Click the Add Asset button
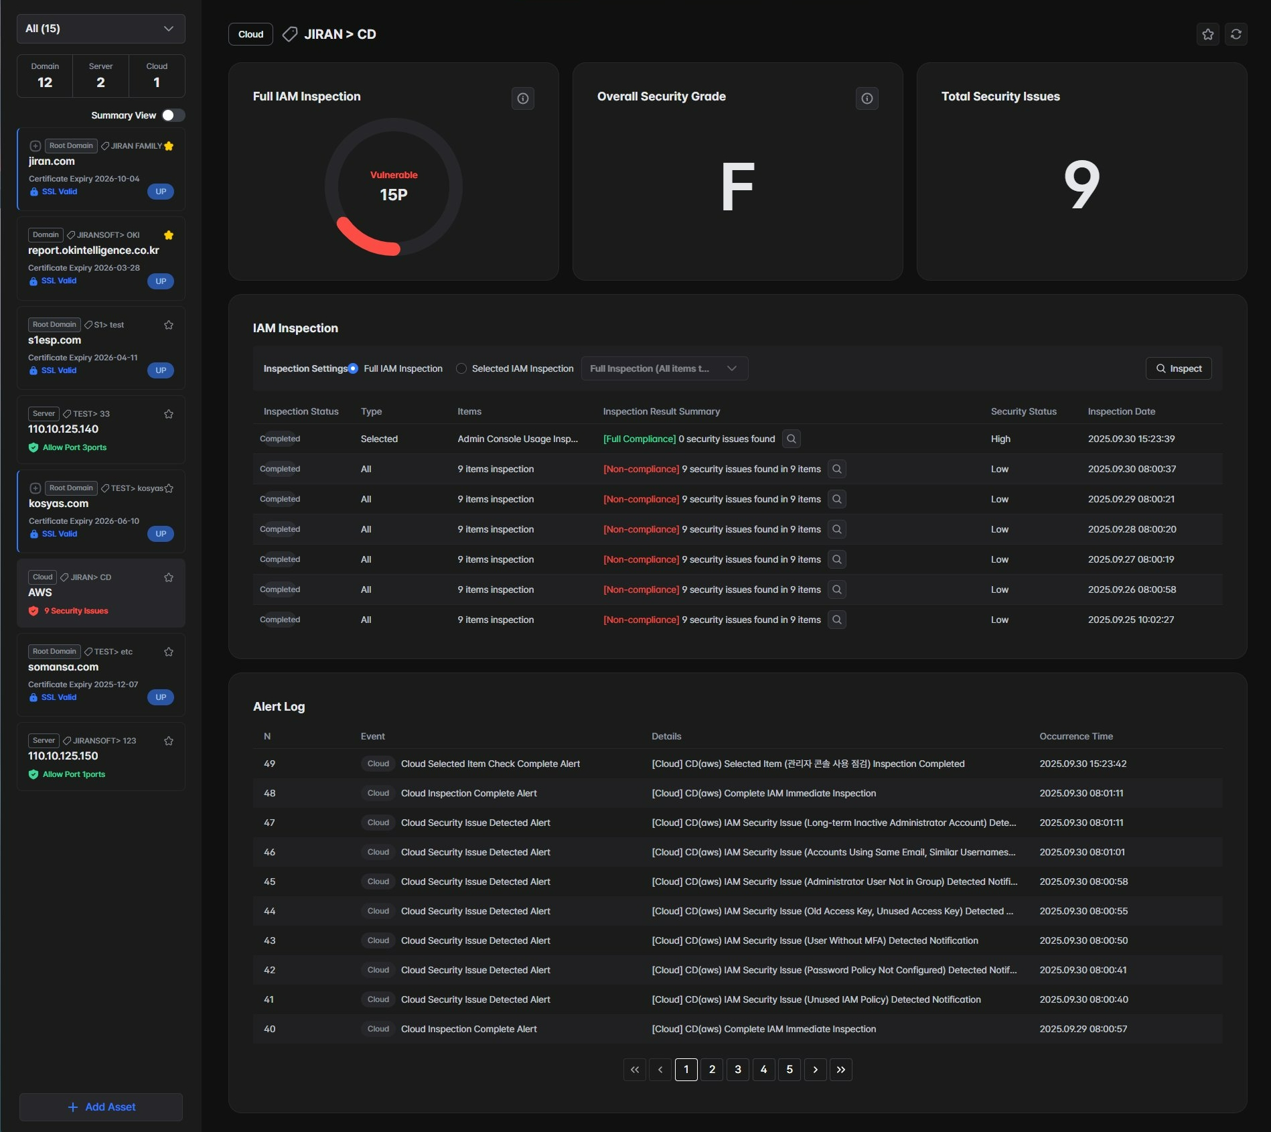Screen dimensions: 1271x1132 click(x=101, y=1107)
